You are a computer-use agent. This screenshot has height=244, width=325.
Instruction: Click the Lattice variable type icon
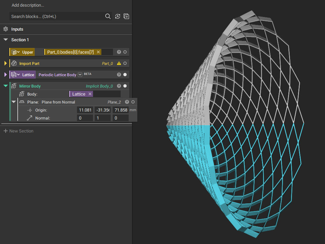tap(14, 75)
